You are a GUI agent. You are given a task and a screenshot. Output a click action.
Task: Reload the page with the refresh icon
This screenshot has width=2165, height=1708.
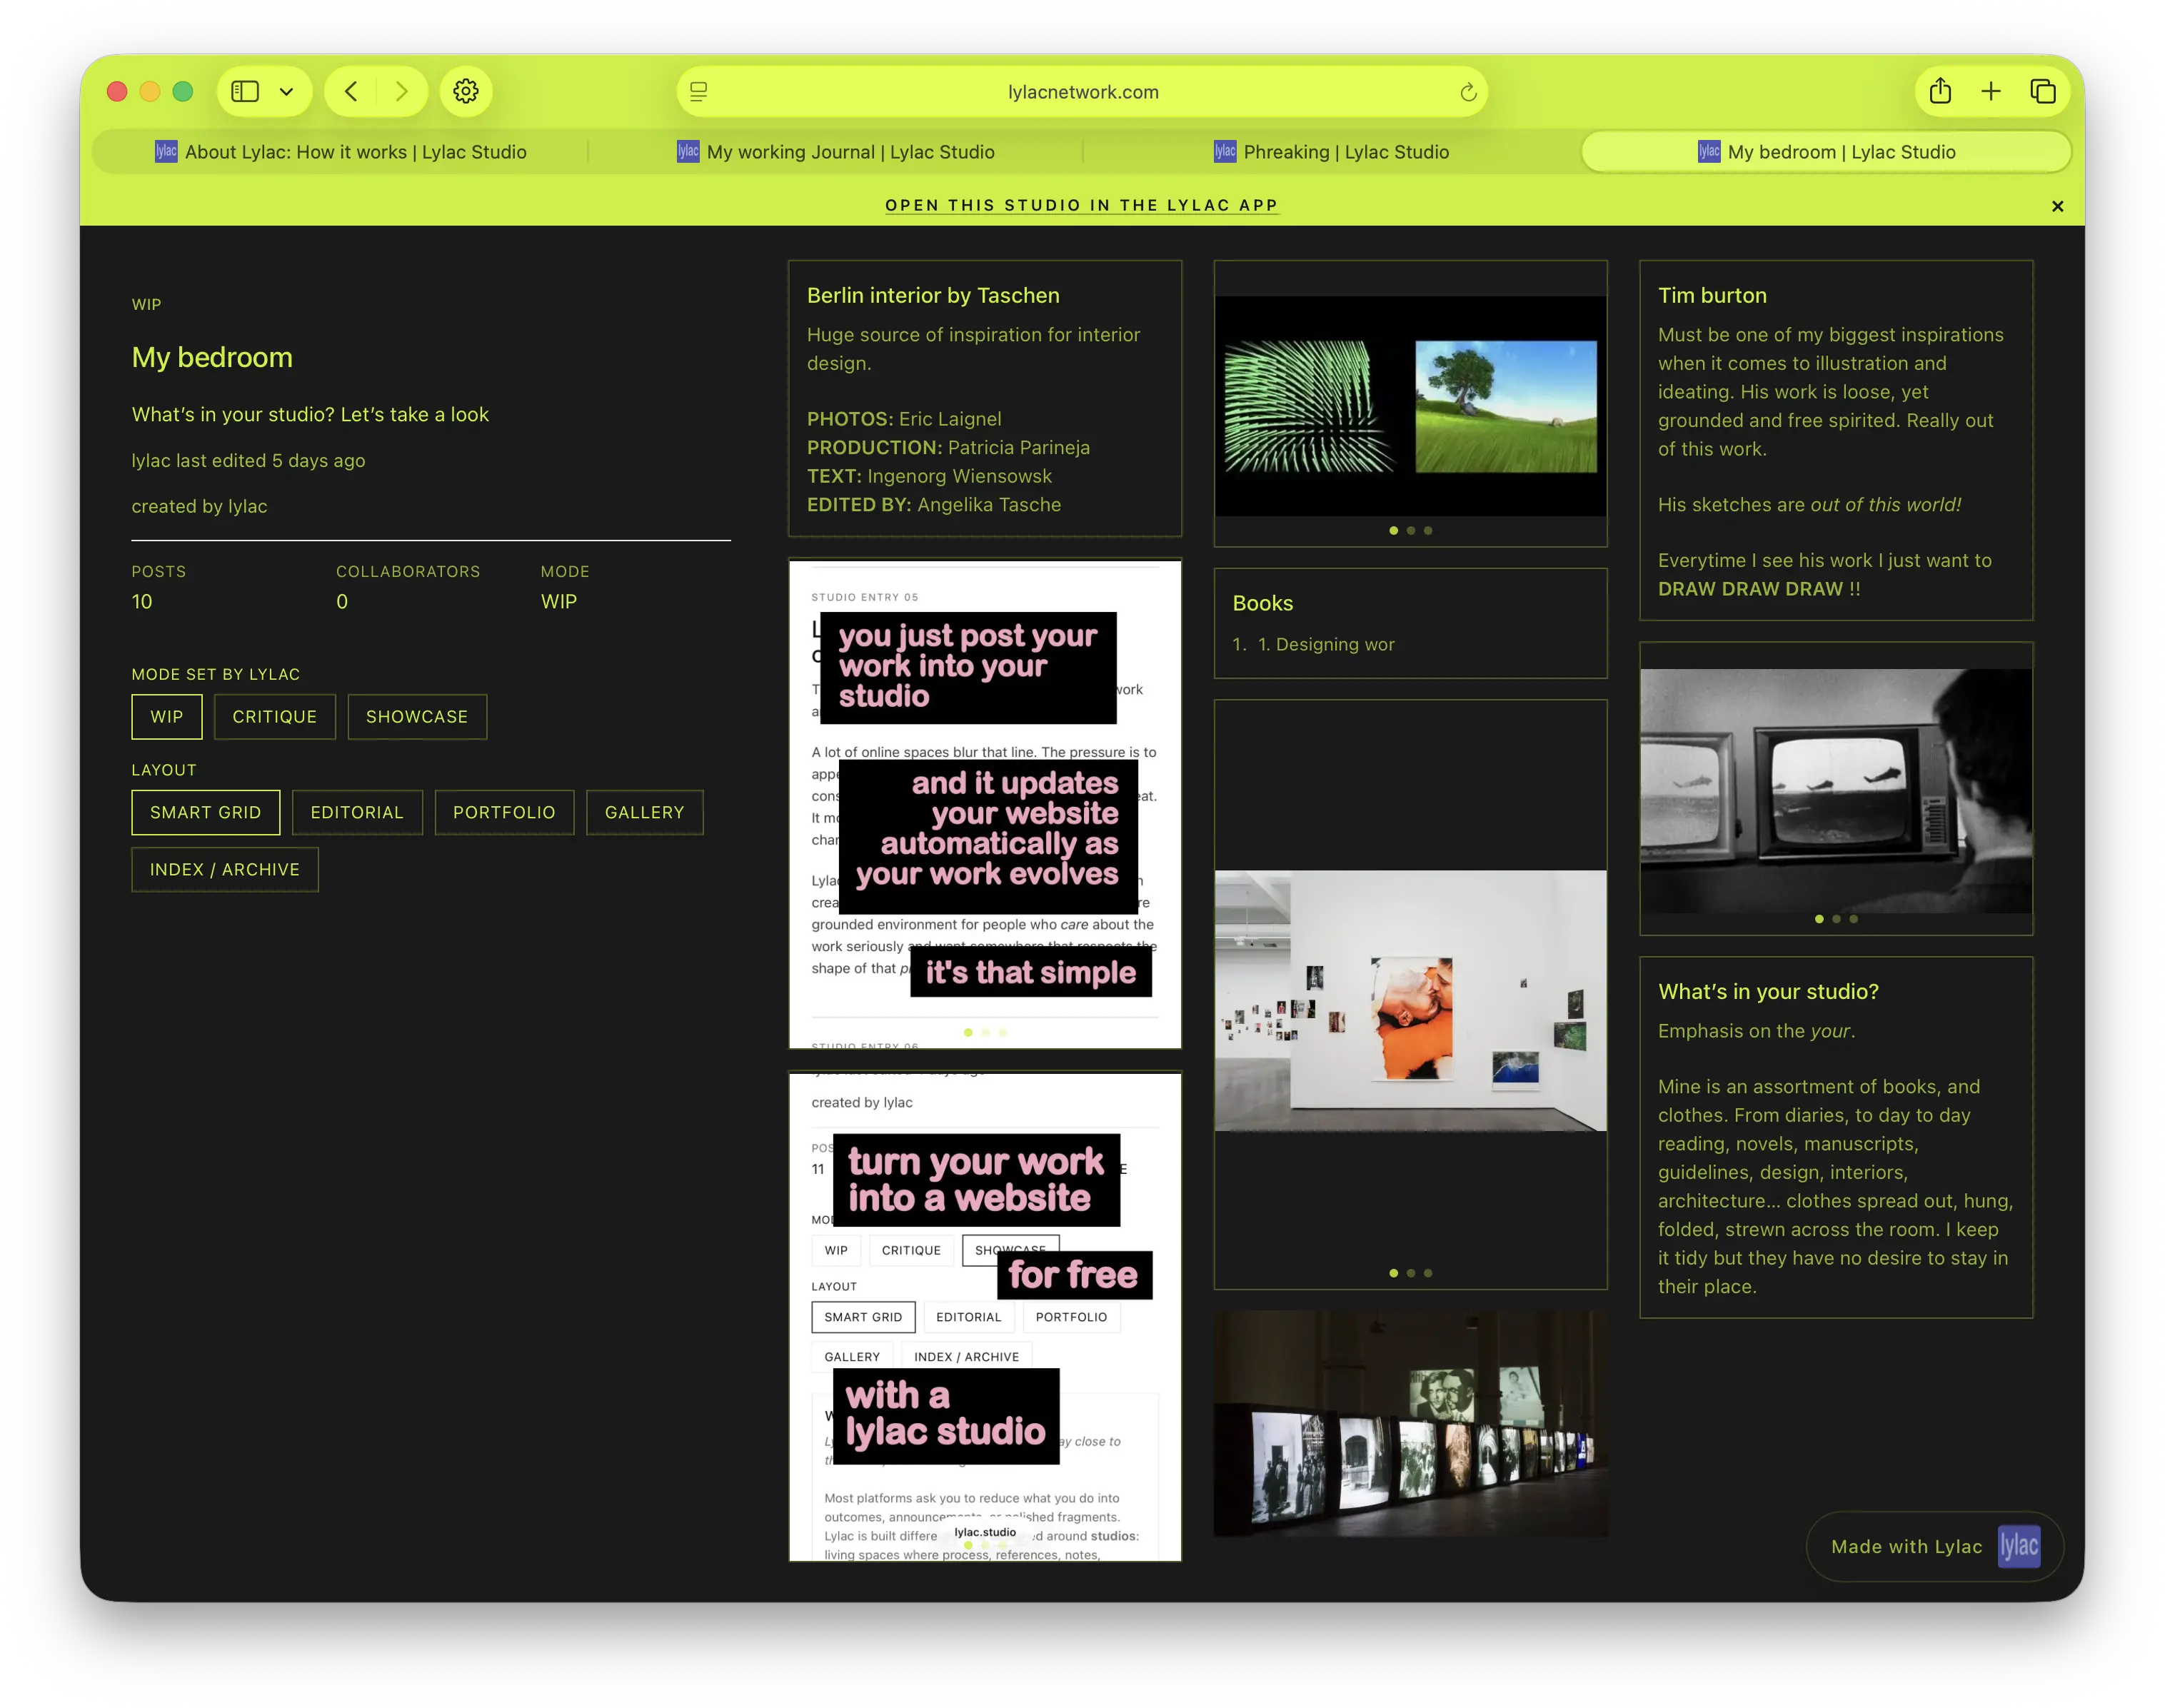(1467, 92)
